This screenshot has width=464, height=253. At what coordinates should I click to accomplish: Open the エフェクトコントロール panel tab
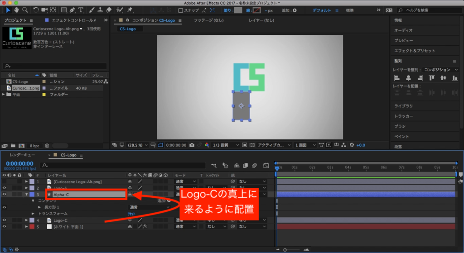pyautogui.click(x=72, y=20)
